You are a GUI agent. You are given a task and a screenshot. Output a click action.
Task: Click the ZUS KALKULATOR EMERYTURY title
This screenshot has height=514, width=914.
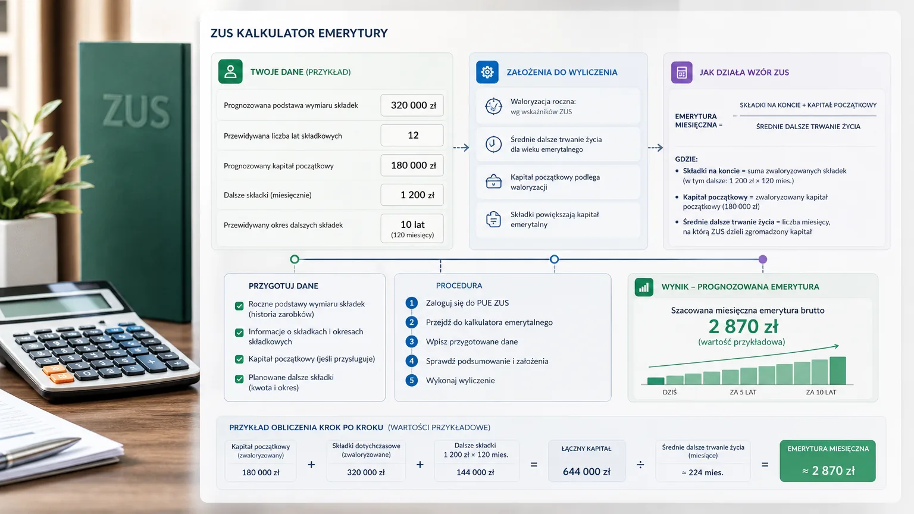299,33
